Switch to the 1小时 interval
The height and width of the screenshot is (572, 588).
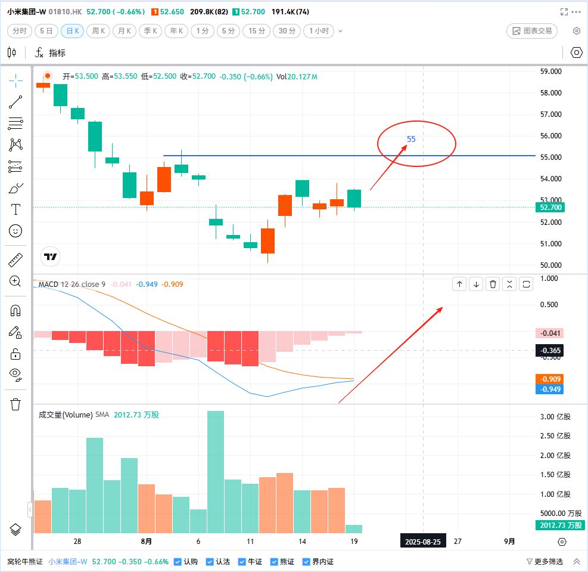[319, 31]
